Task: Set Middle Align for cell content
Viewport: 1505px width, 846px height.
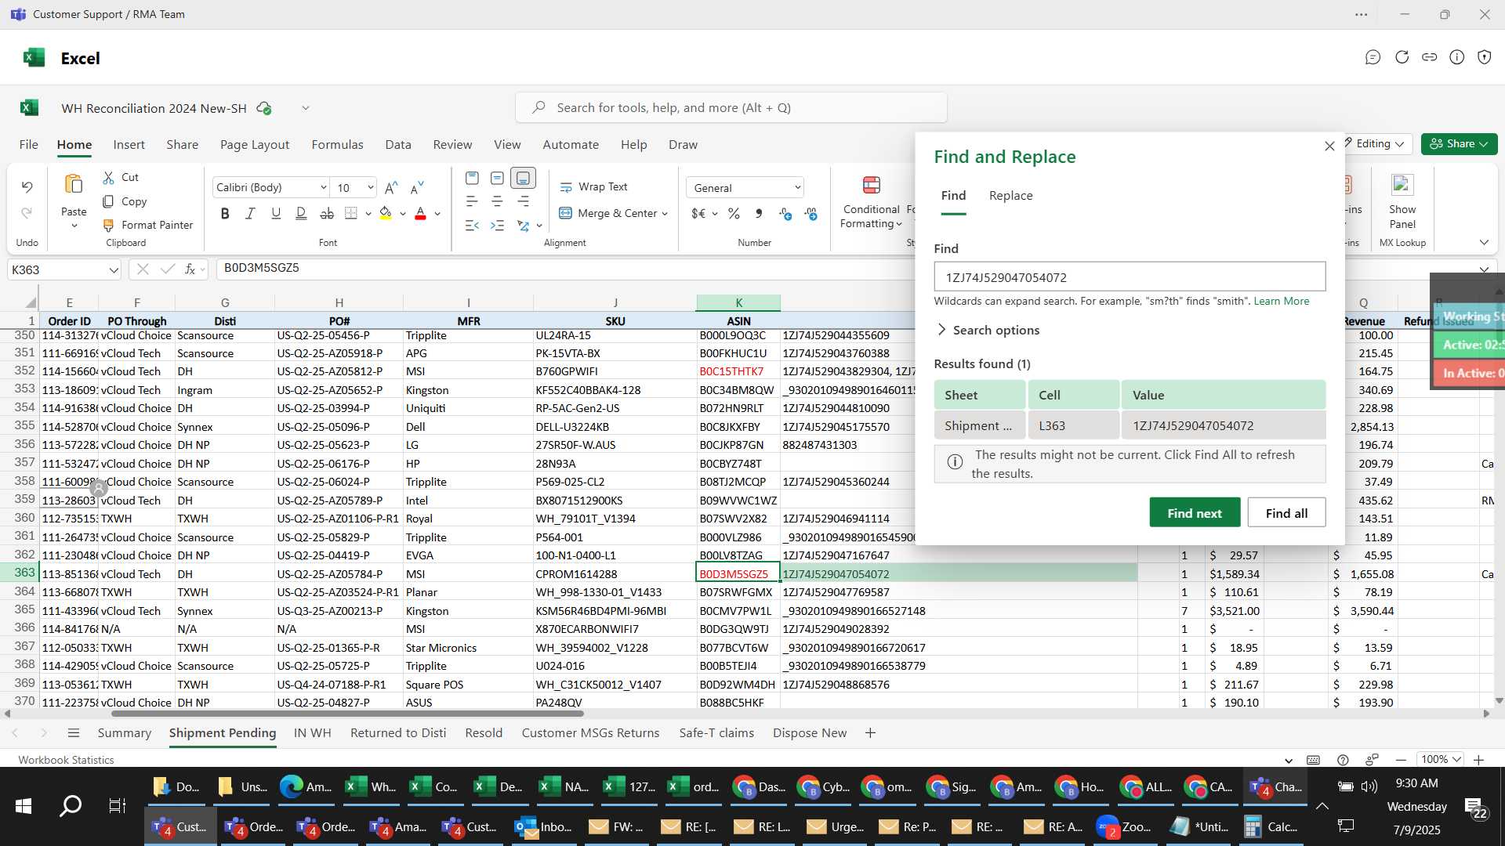Action: click(x=497, y=179)
